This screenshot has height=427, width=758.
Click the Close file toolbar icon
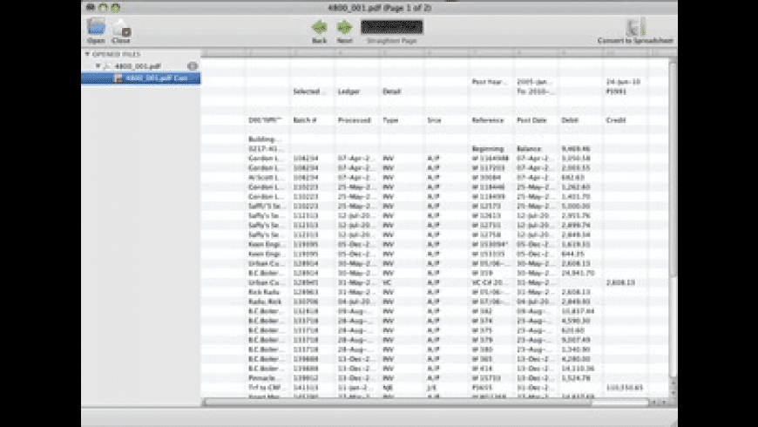click(x=121, y=28)
